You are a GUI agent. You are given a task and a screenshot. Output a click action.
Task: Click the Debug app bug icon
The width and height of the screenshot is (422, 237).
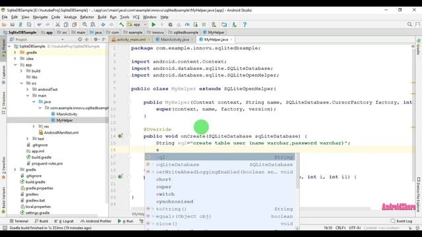coord(170,25)
